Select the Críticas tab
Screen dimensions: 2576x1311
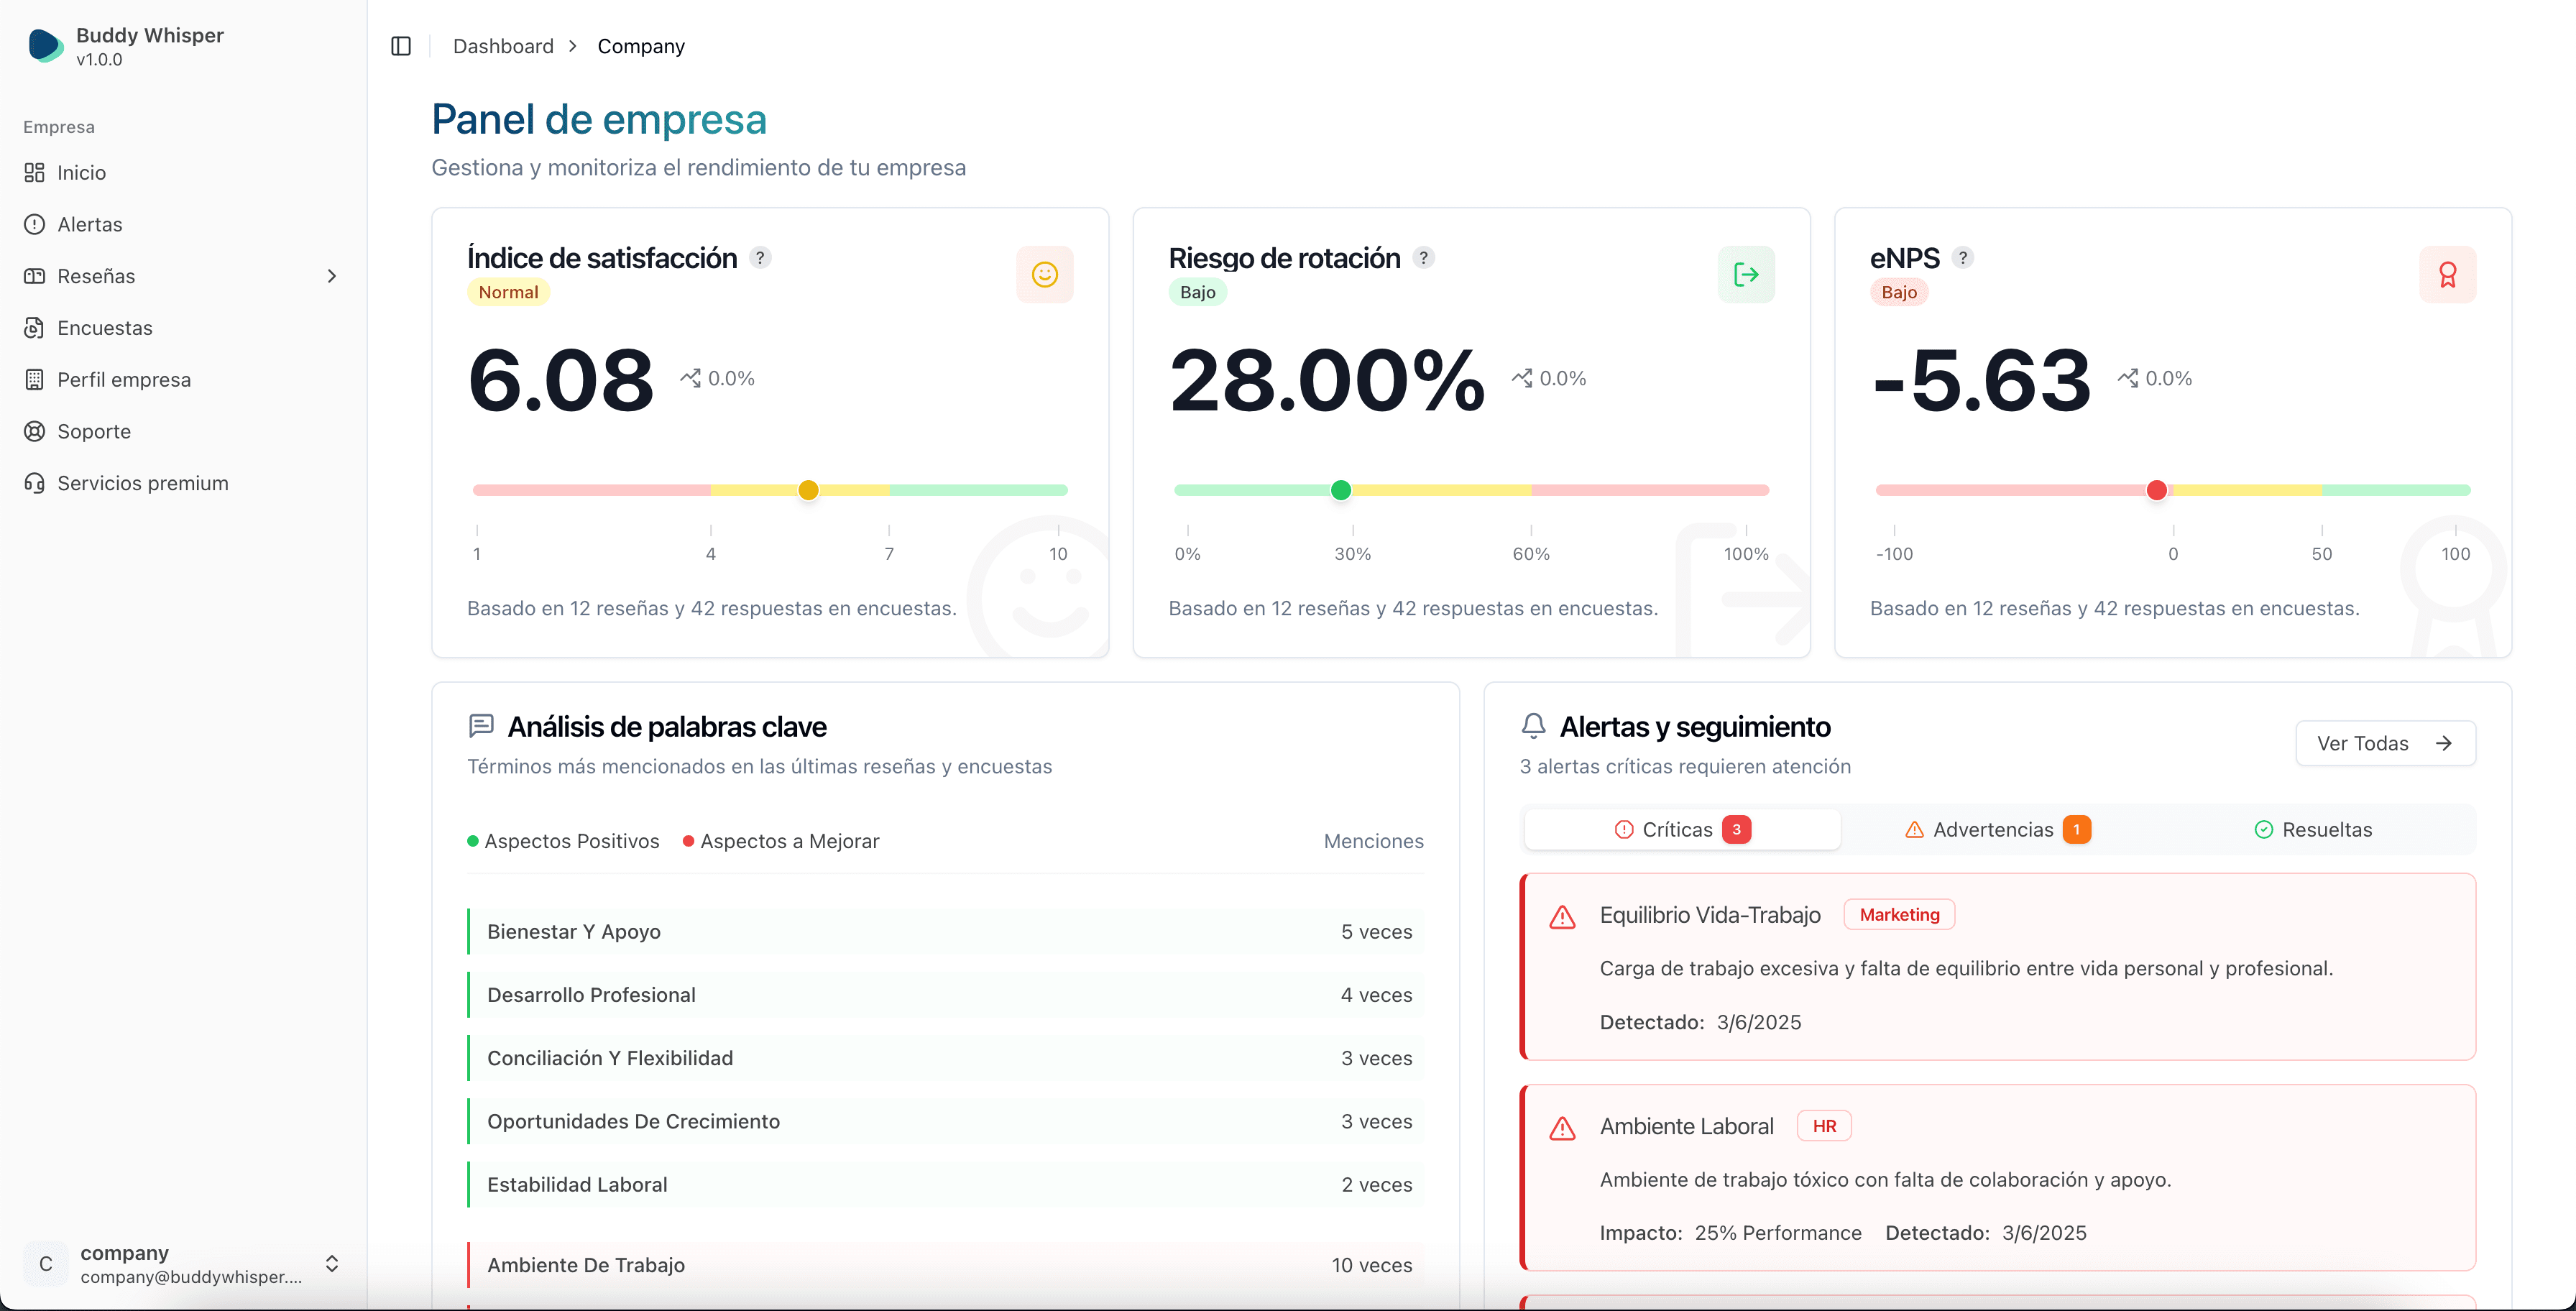tap(1682, 829)
